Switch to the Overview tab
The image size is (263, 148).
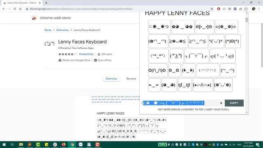111,79
